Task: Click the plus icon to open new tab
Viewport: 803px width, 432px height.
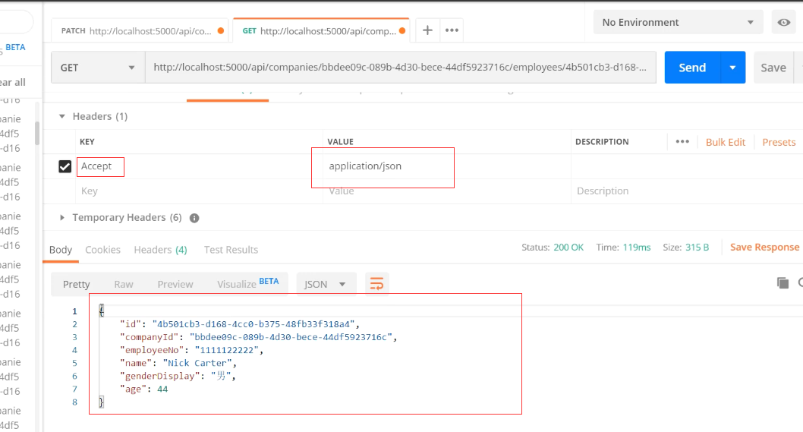Action: click(427, 30)
